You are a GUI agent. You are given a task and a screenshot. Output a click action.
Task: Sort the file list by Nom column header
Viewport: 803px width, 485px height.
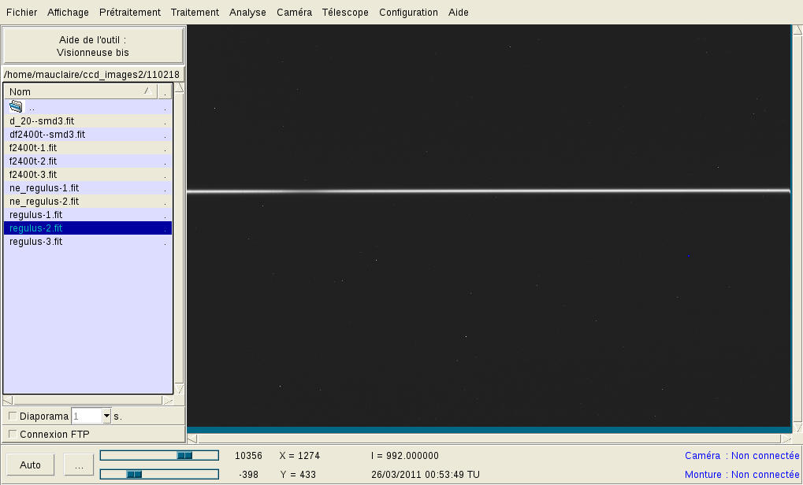click(x=80, y=91)
